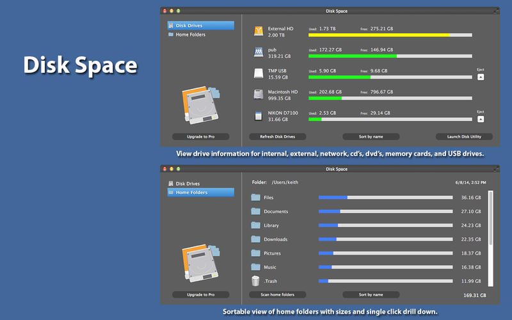Click the 1.73 TB used value
Image resolution: width=512 pixels, height=320 pixels.
tap(327, 29)
